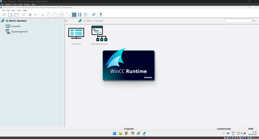Viewport: 259px width, 139px height.
Task: Click the Open Project folder icon
Action: [x=16, y=15]
